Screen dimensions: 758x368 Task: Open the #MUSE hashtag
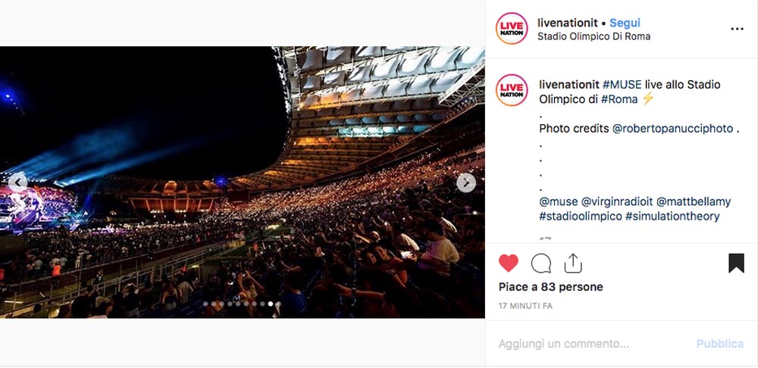(x=622, y=85)
